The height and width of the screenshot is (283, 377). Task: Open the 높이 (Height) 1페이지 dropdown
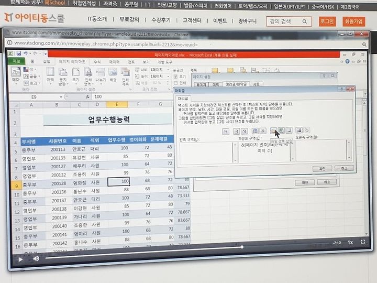click(168, 77)
